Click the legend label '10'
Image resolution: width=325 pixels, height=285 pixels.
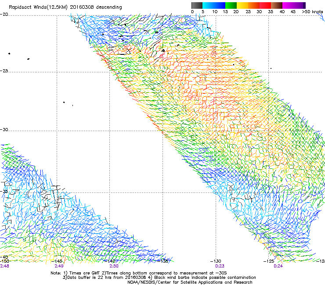[215, 12]
